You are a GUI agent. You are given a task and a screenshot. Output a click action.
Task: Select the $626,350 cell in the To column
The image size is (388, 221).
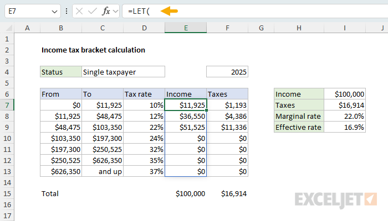(x=103, y=161)
